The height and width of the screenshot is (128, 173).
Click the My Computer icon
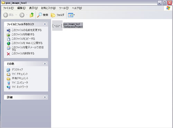coord(8,83)
